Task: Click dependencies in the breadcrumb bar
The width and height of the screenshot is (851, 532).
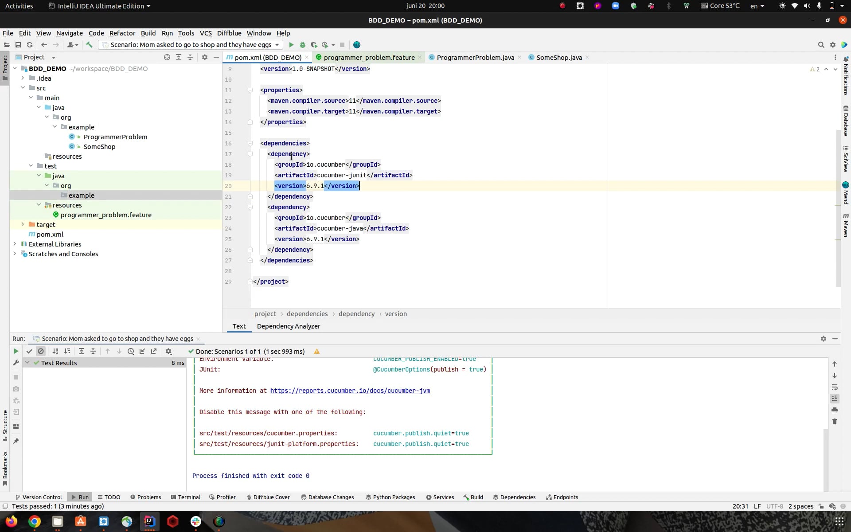Action: click(x=307, y=313)
